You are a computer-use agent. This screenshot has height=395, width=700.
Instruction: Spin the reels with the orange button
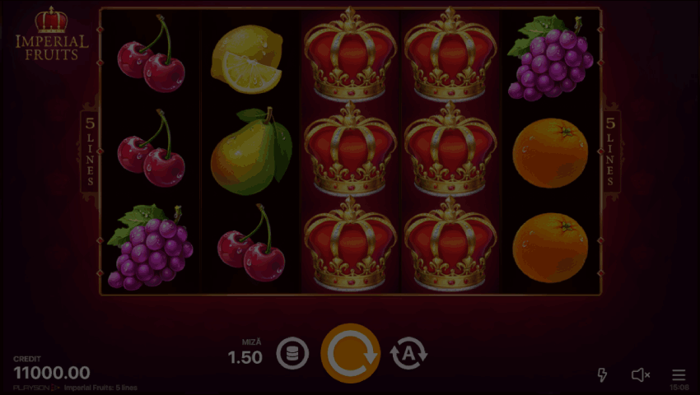coord(351,354)
